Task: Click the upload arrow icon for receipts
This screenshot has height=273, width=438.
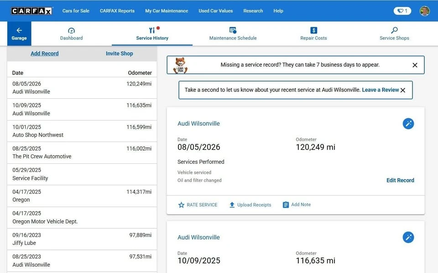Action: point(232,205)
